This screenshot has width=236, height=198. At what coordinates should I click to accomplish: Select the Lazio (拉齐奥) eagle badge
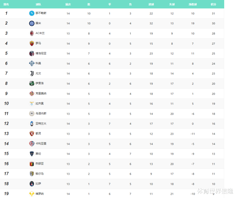tap(32, 103)
